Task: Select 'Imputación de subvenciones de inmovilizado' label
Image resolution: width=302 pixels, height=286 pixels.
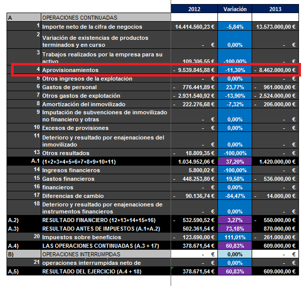Action: coord(106,116)
